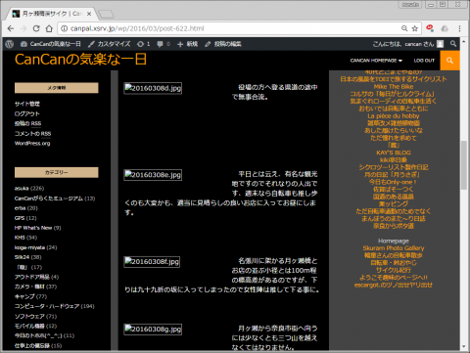
Task: Close the 月ヶ瀬 browser tab
Action: tap(89, 14)
